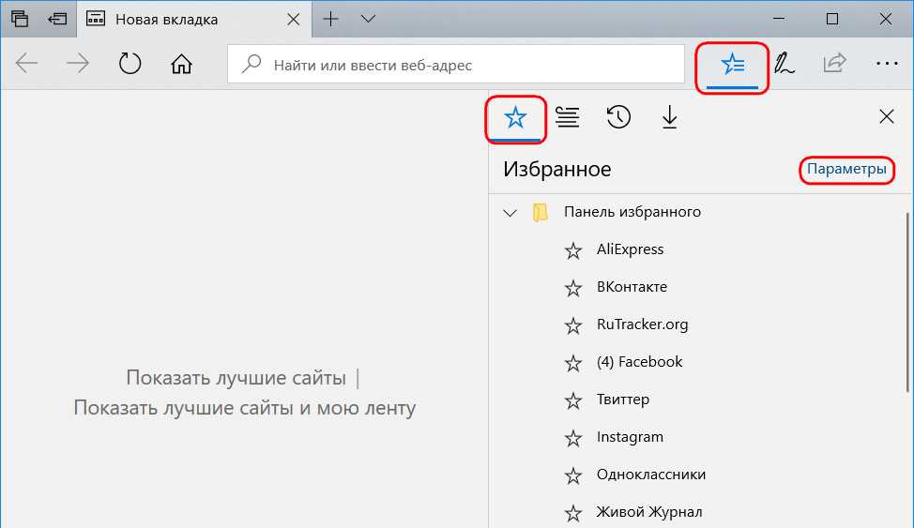Click the Refresh page icon
The height and width of the screenshot is (528, 914).
[x=129, y=65]
